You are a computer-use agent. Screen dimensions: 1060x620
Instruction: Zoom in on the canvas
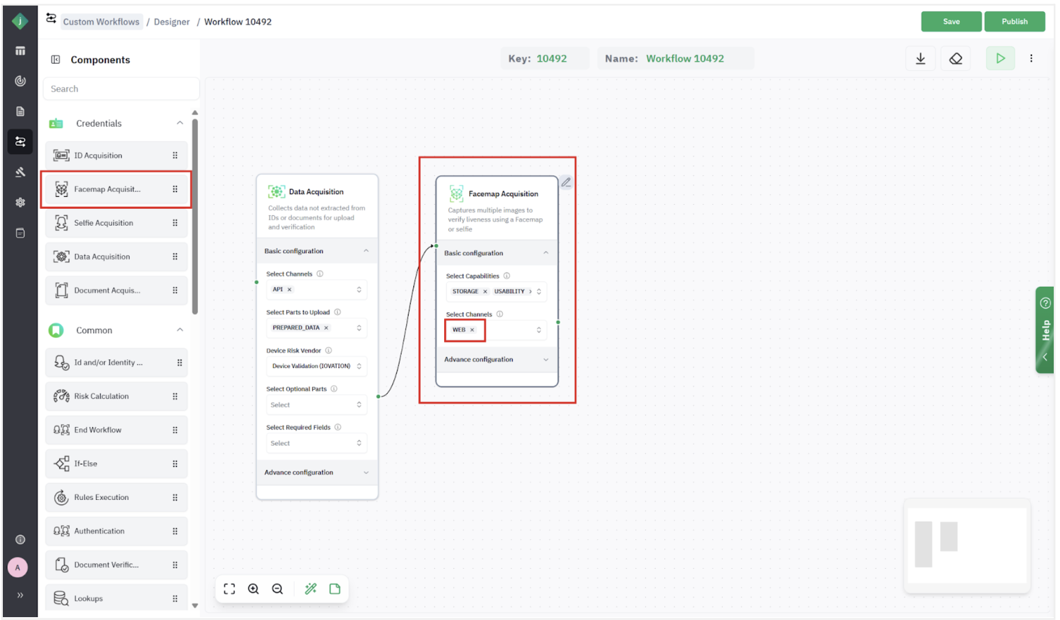pyautogui.click(x=254, y=589)
